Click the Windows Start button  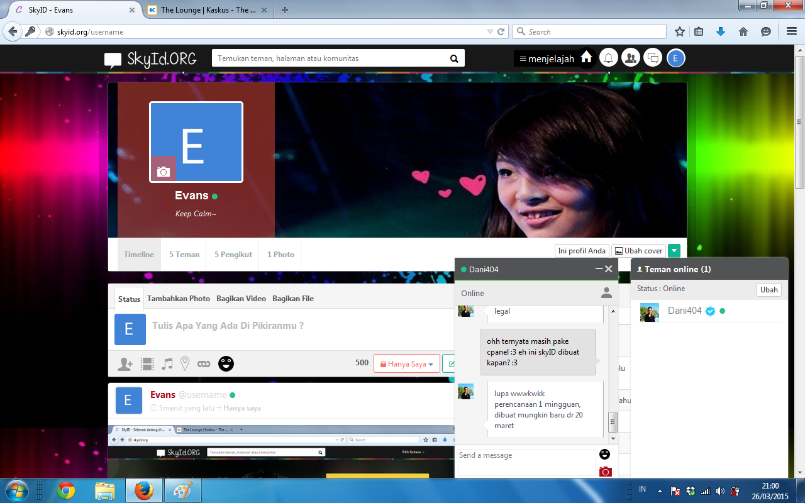(x=16, y=490)
